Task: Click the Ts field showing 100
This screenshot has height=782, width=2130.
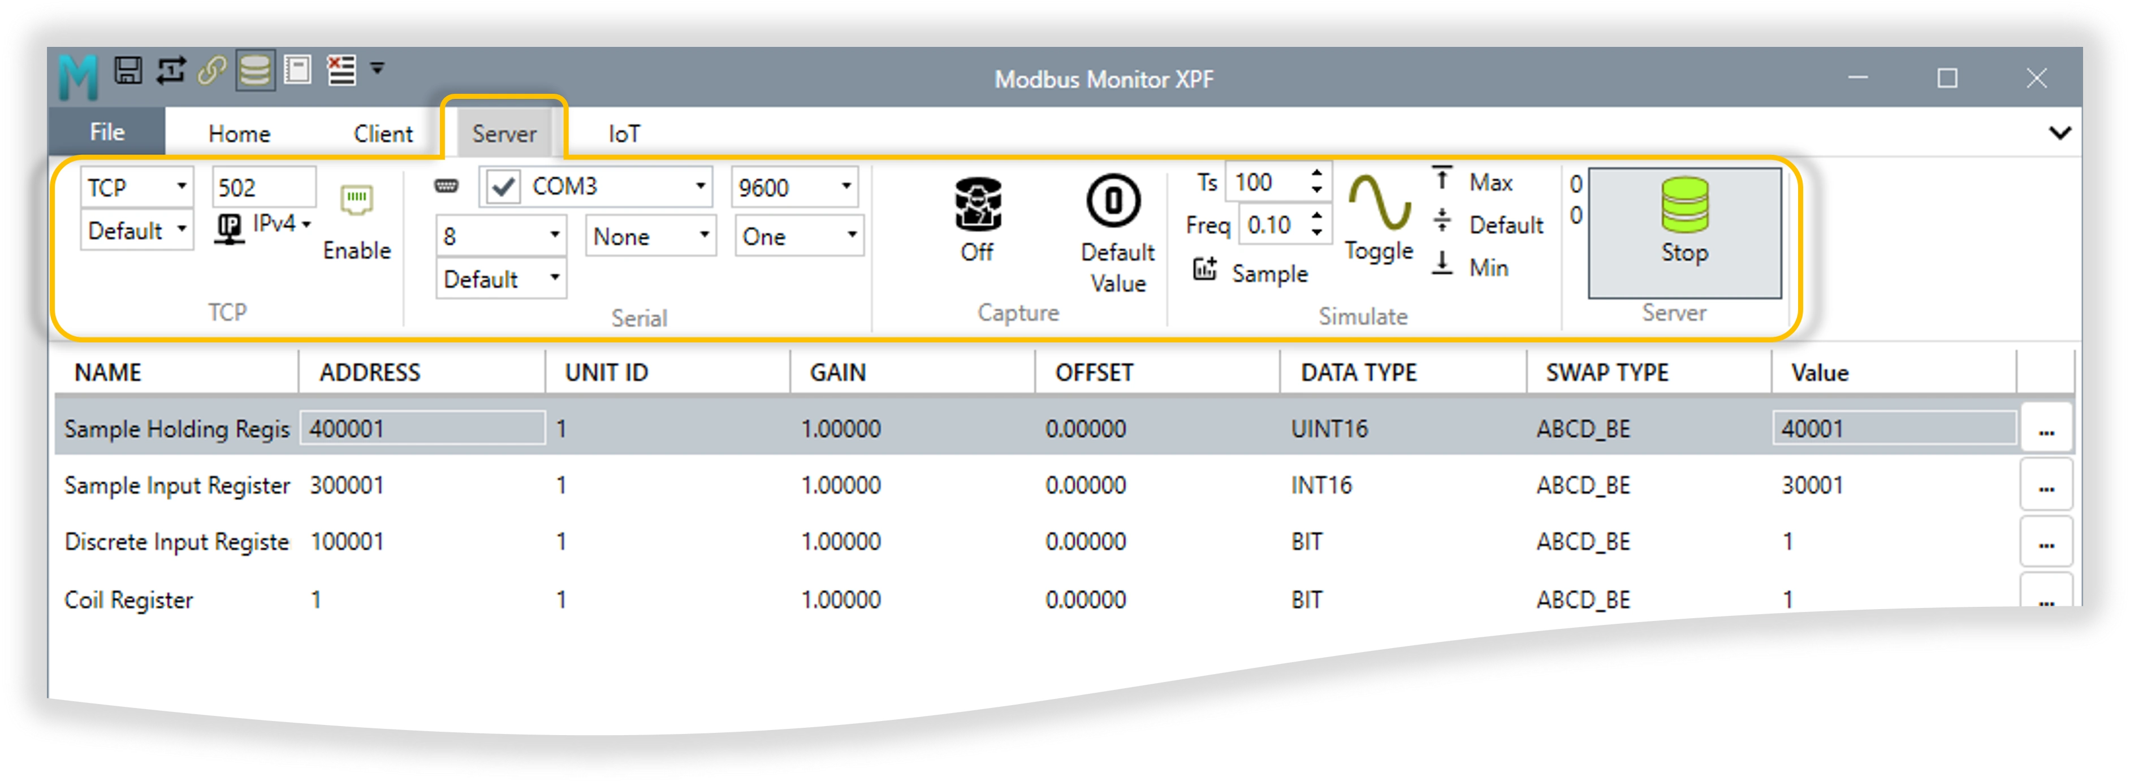Action: tap(1266, 183)
